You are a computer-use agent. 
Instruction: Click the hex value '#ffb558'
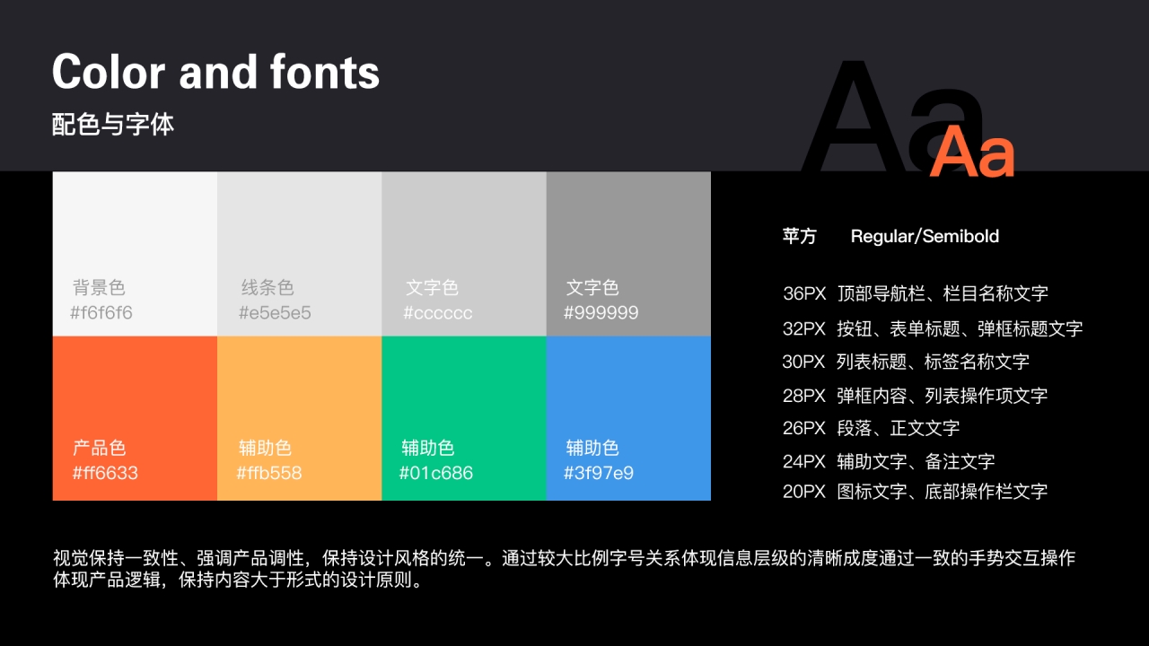269,473
